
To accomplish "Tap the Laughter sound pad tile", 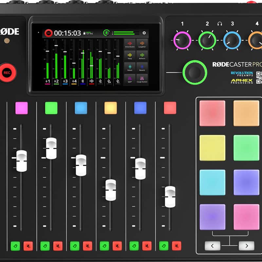I will (x=142, y=44).
